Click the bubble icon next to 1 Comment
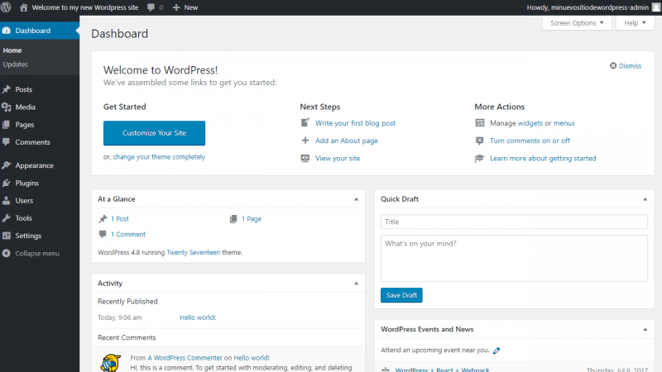The height and width of the screenshot is (372, 662). point(103,234)
